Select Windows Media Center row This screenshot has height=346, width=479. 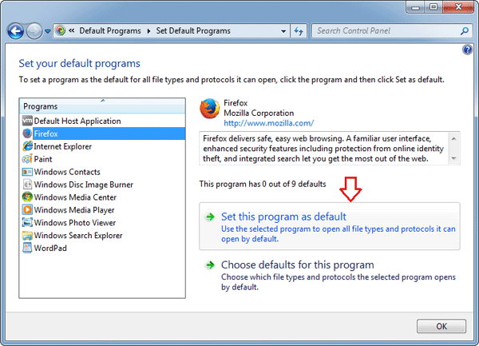(x=75, y=197)
